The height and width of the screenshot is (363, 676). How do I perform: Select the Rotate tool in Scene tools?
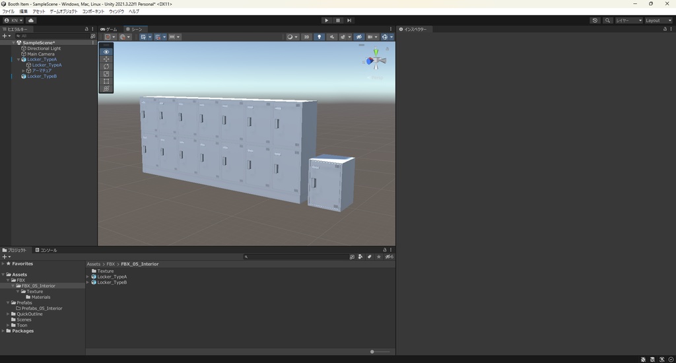pos(106,67)
